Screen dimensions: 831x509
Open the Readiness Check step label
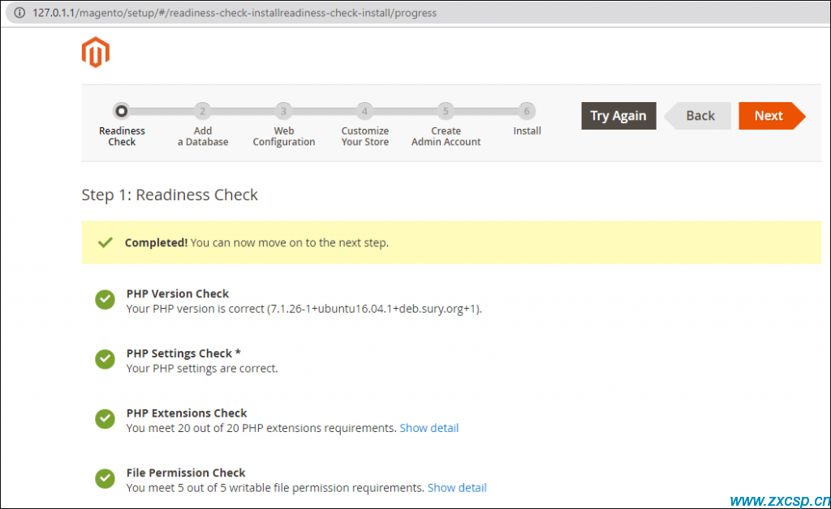click(122, 136)
